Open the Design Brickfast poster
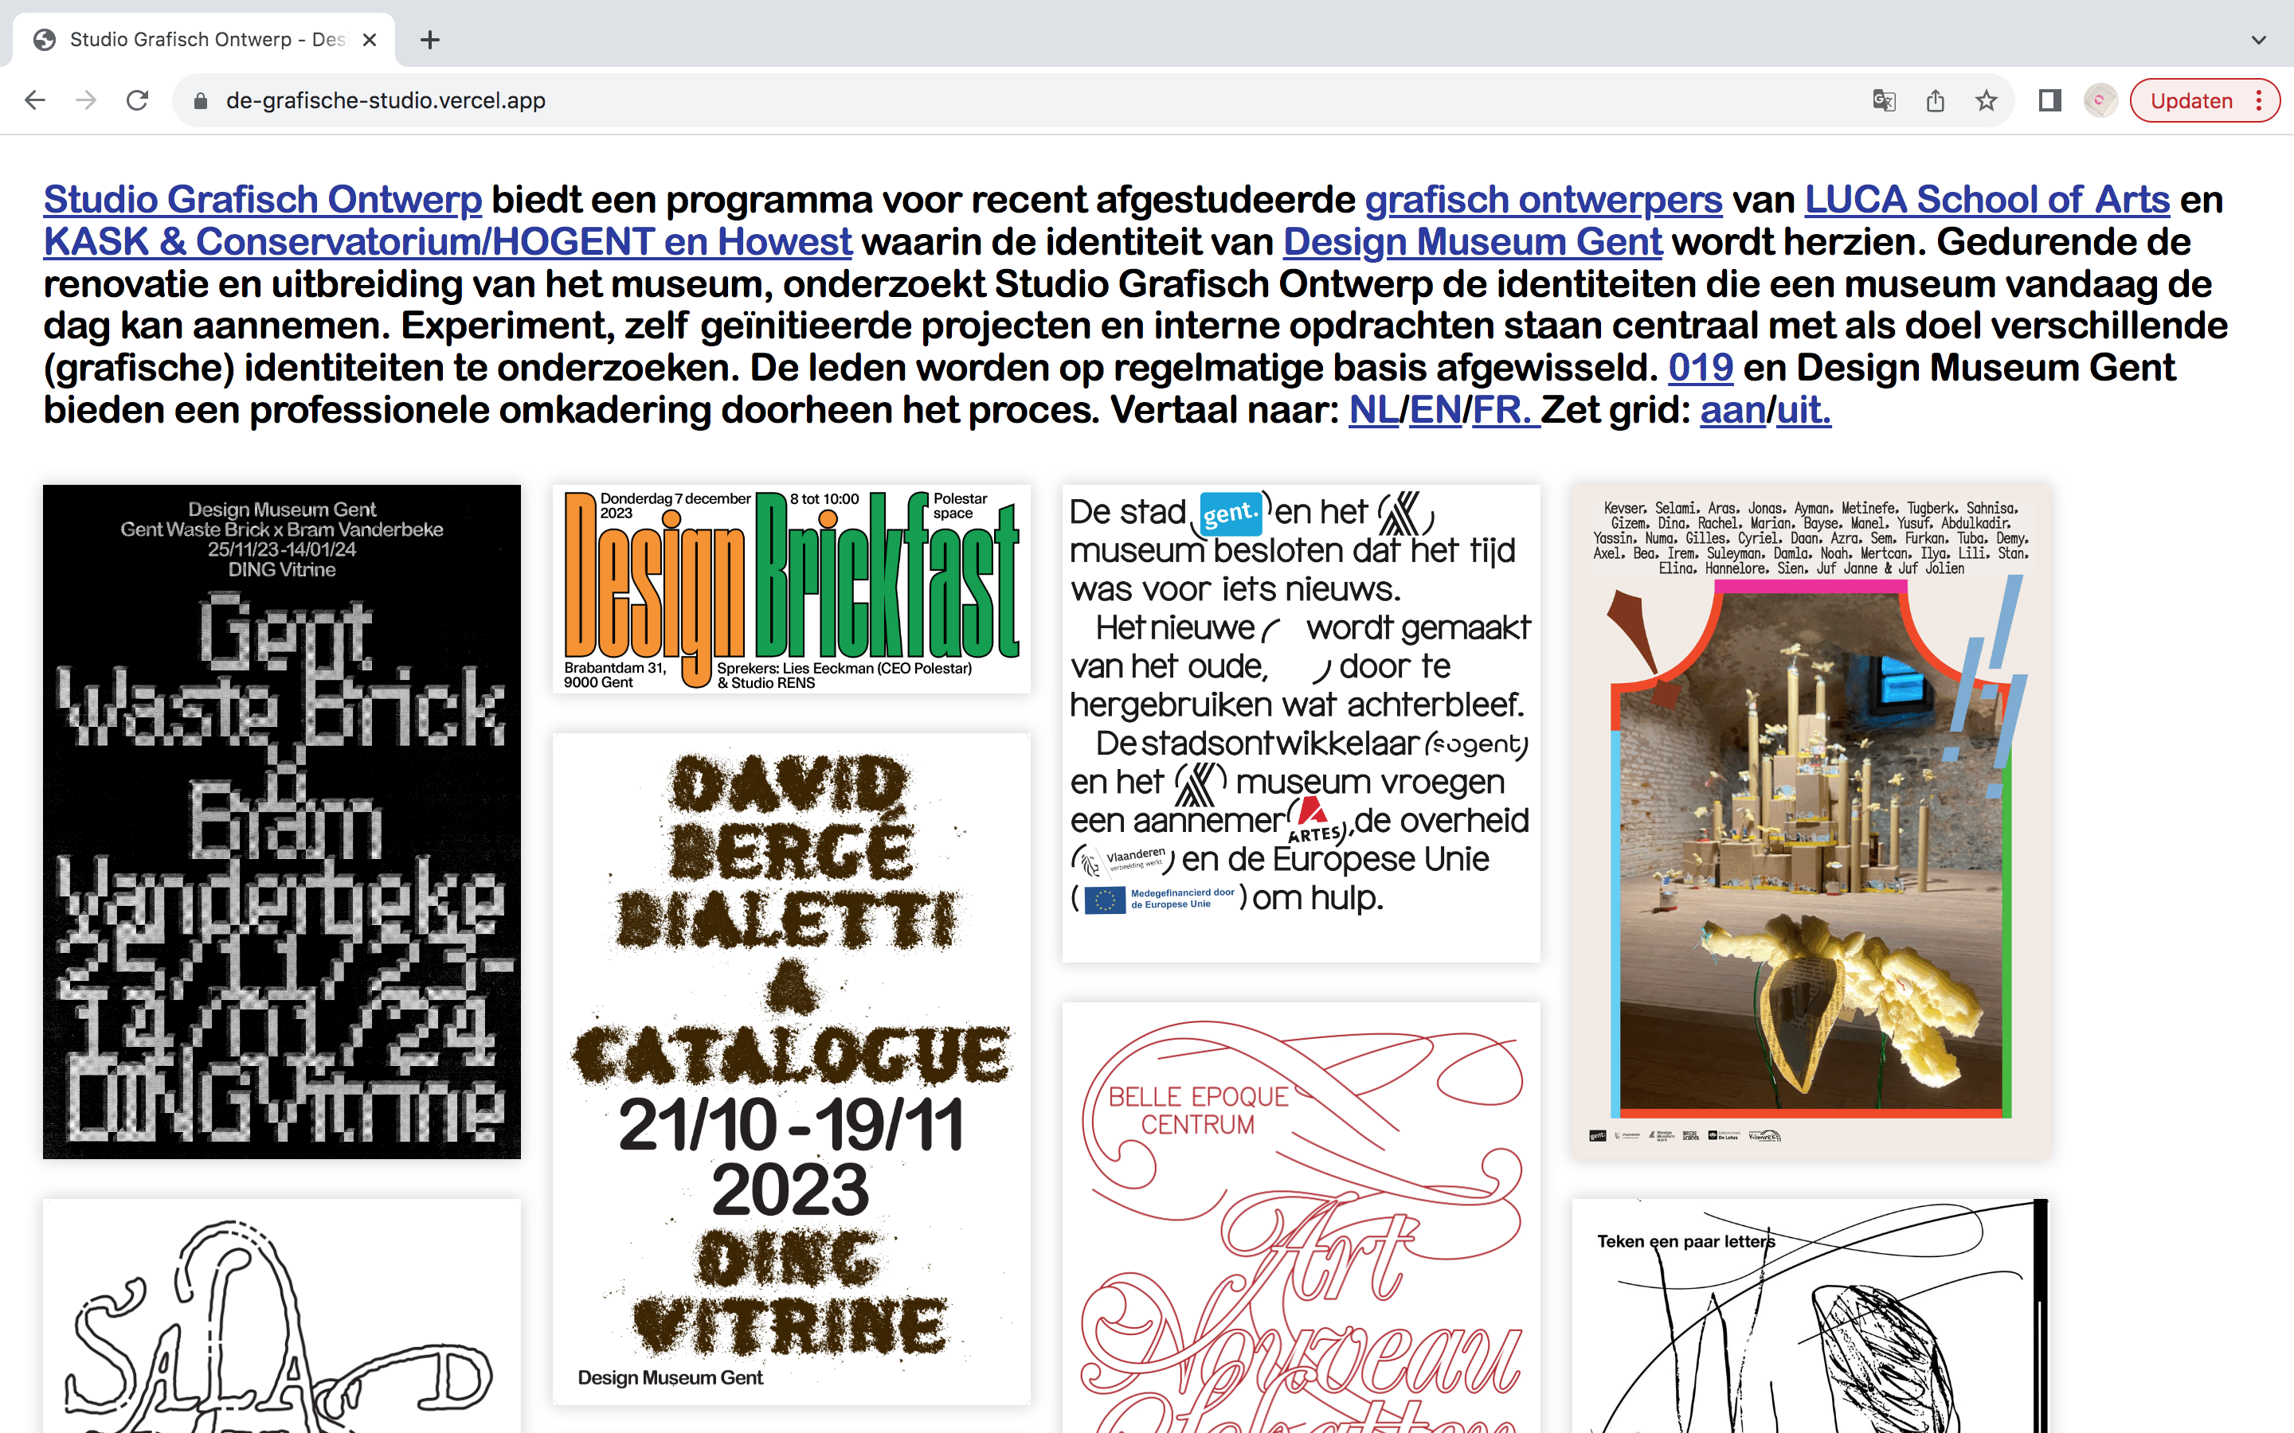Screen dimensions: 2294x1433 point(792,589)
